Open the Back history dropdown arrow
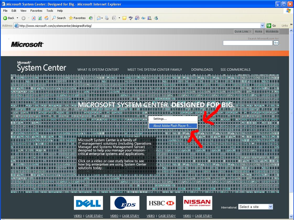Image resolution: width=294 pixels, height=220 pixels. (18, 18)
